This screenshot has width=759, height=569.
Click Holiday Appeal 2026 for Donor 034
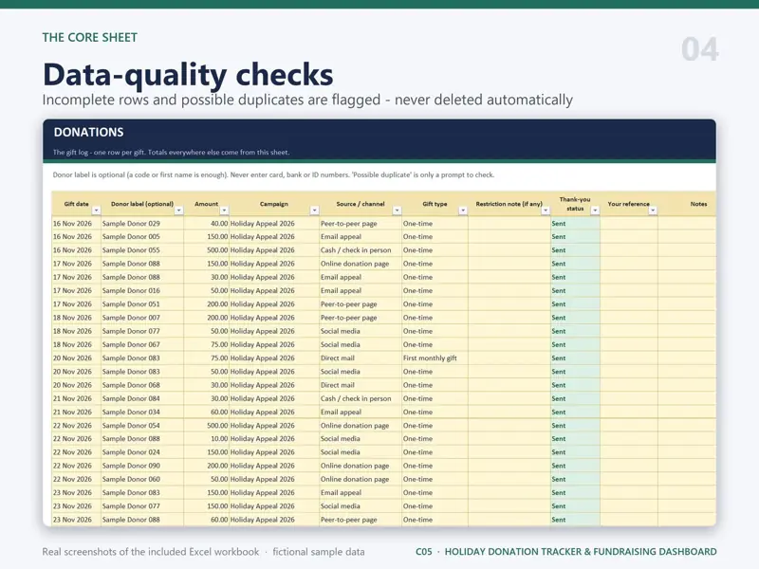[x=274, y=413]
